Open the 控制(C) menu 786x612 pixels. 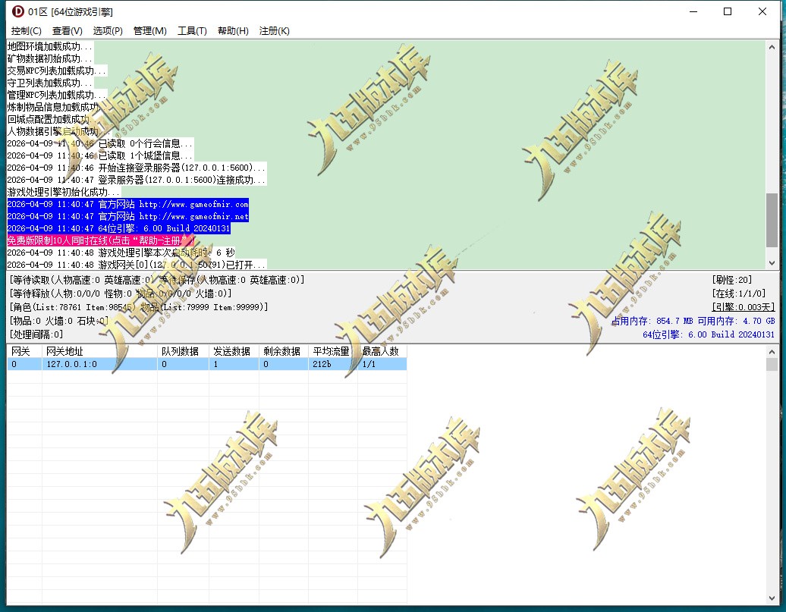[26, 31]
